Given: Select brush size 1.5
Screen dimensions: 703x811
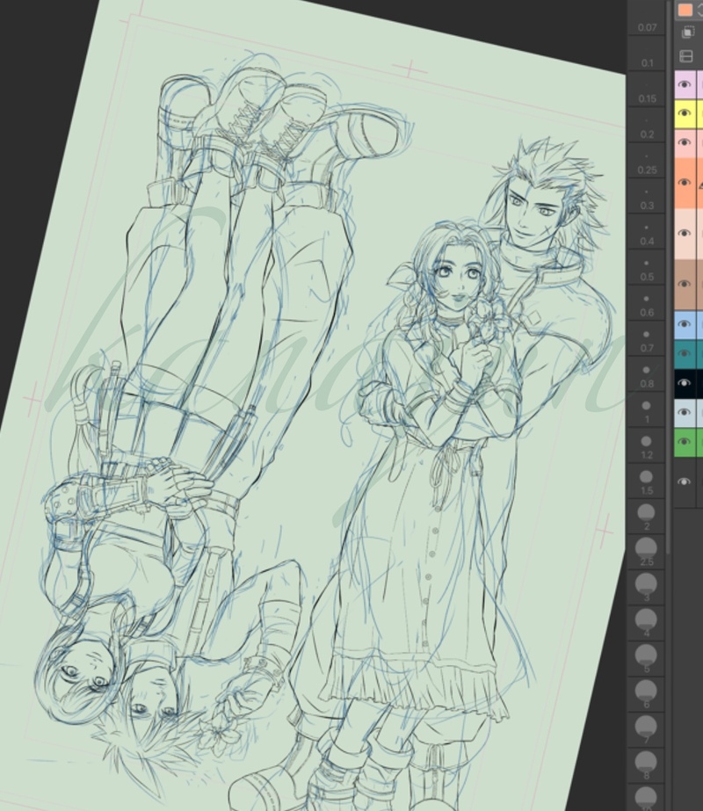Looking at the screenshot, I should tap(647, 482).
